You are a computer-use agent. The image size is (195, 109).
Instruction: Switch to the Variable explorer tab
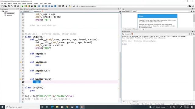(x=127, y=29)
